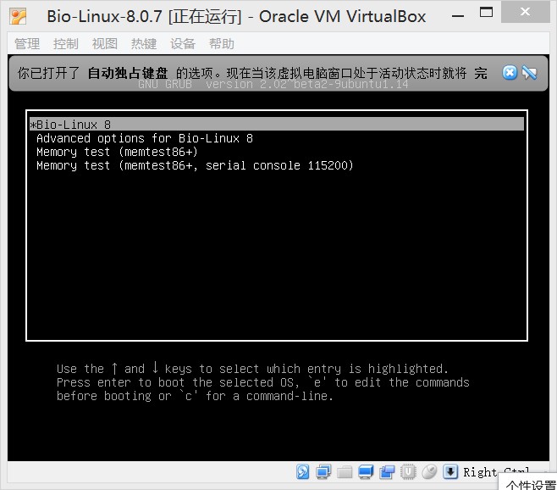This screenshot has height=490, width=557.
Task: Select Memory test (memtest86+) entry
Action: (x=117, y=152)
